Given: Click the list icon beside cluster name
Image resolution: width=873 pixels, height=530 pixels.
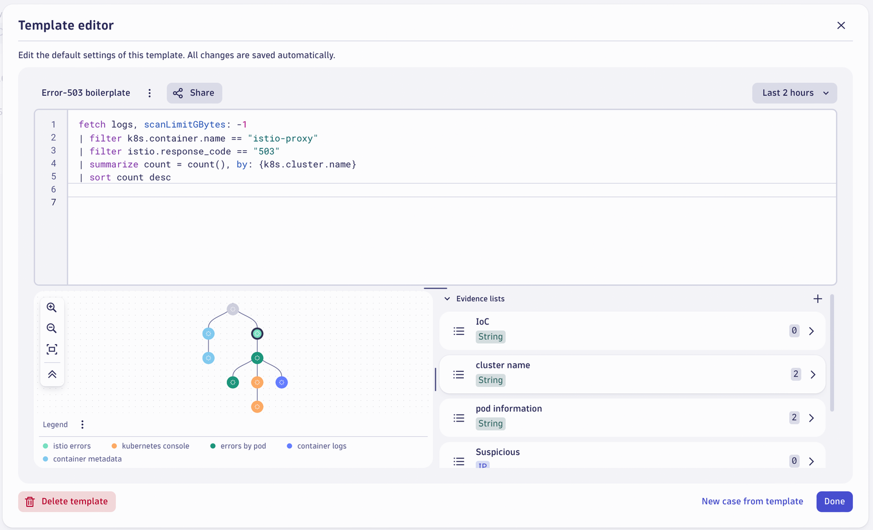Looking at the screenshot, I should [x=459, y=374].
